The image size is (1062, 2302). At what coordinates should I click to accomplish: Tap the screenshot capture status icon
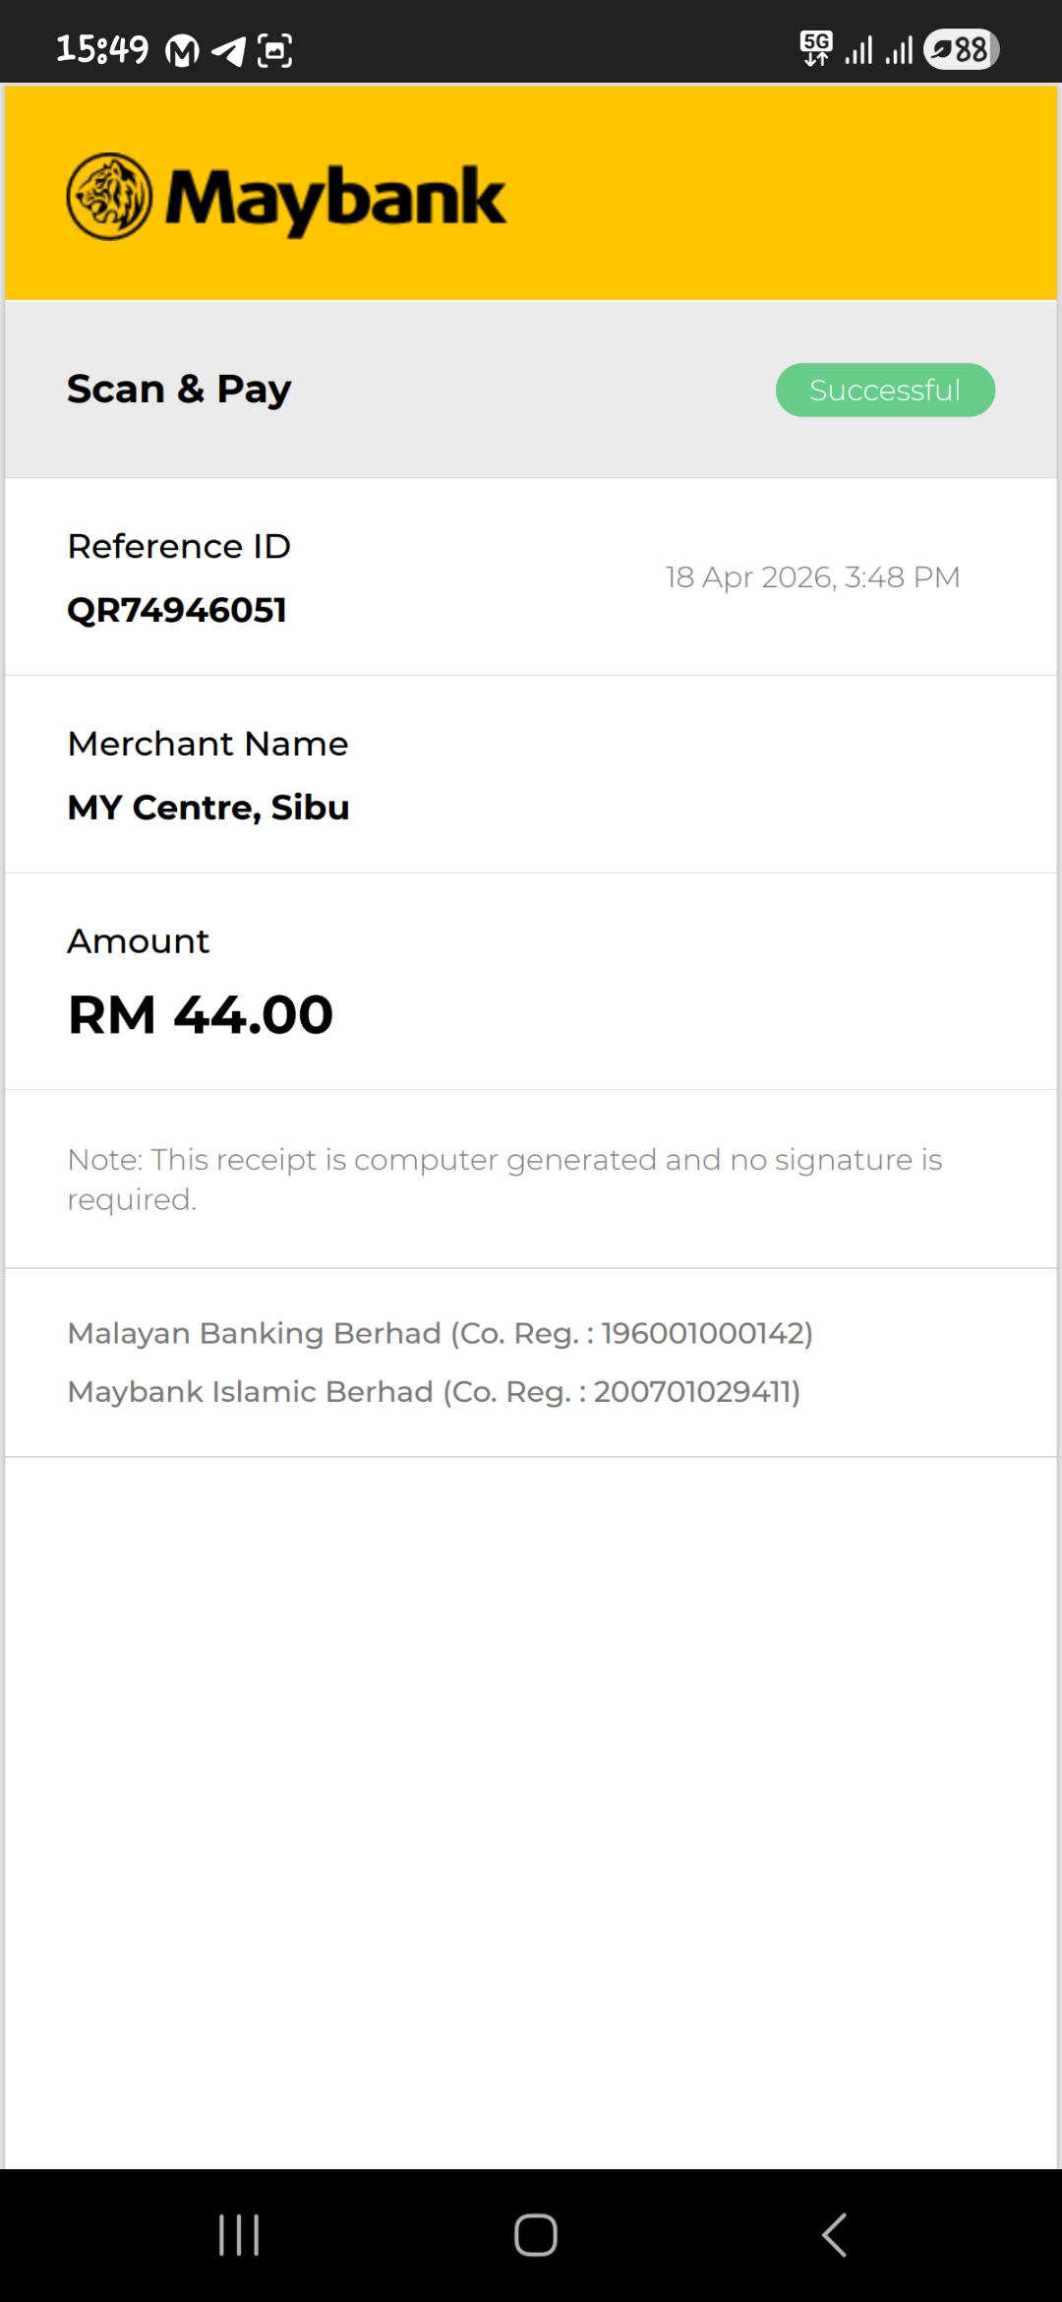click(274, 50)
